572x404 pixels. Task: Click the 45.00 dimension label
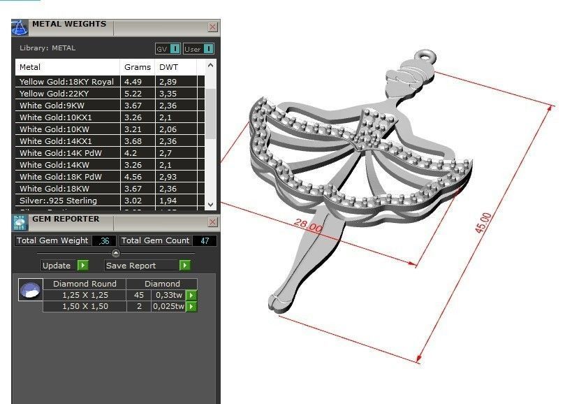point(483,223)
